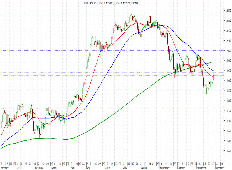Viewport: 232px width, 170px height.
Task: Select the October month label
Action: (x=181, y=168)
